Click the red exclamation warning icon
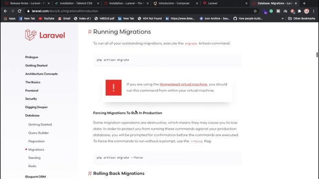 (x=114, y=88)
